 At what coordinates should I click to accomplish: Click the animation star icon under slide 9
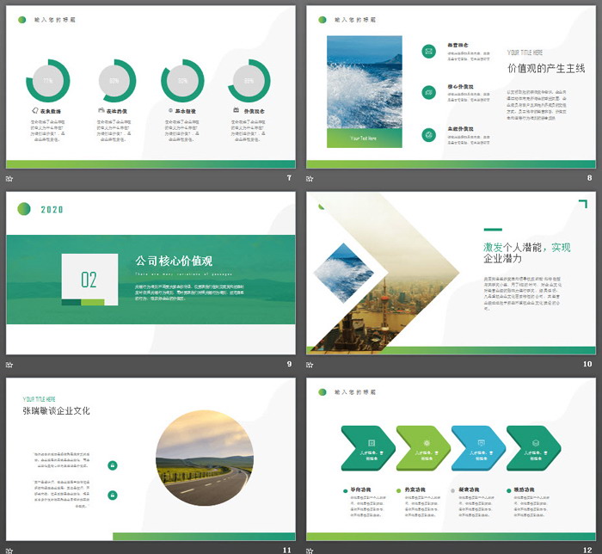tap(9, 364)
